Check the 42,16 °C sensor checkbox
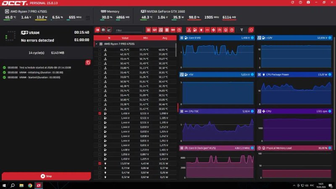 (100, 54)
